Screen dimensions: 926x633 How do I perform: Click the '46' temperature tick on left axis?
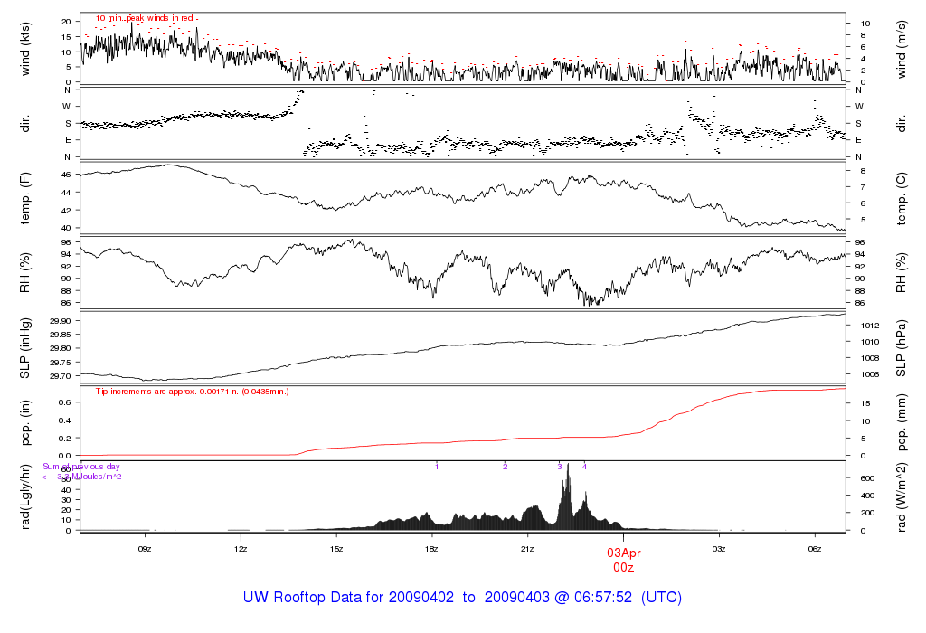click(66, 175)
